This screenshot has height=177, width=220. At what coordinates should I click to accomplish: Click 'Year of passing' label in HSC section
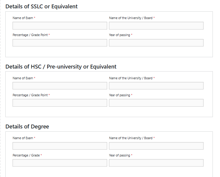coord(119,95)
